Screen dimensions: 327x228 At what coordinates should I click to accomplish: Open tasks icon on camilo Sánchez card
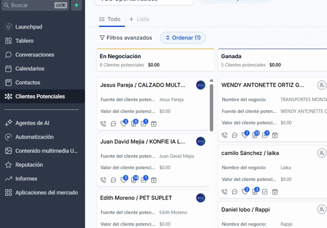point(265,192)
